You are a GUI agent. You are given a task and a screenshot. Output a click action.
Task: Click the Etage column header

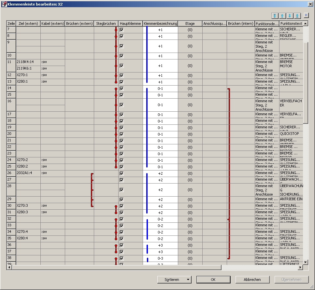pos(190,24)
